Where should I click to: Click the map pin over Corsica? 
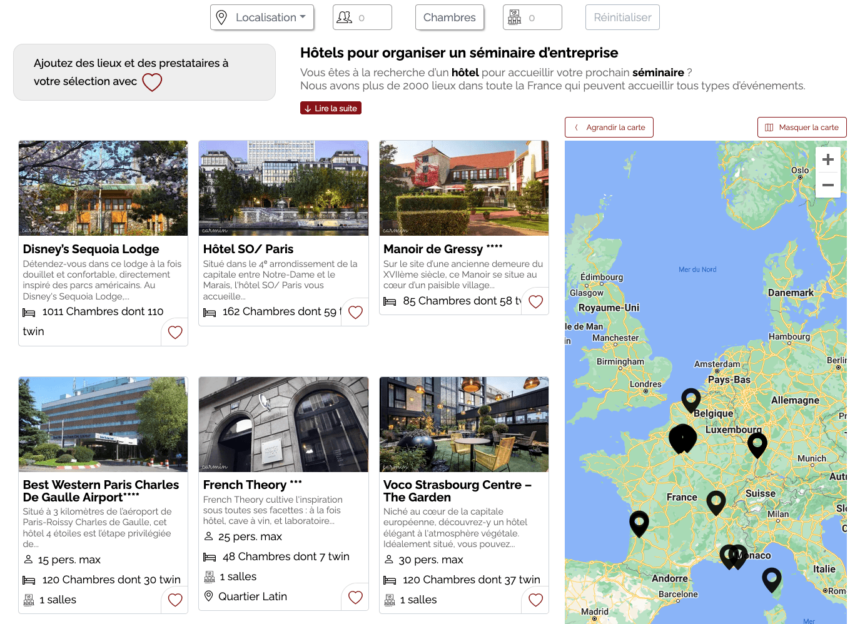pyautogui.click(x=772, y=579)
